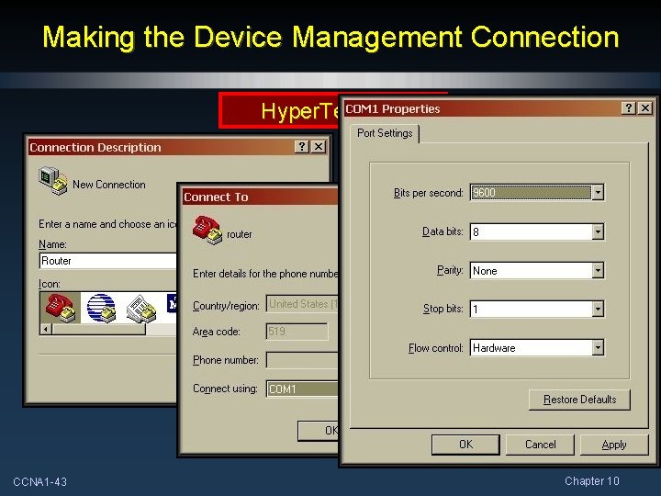Viewport: 661px width, 496px height.
Task: Switch to the Port Settings tab
Action: coord(385,133)
